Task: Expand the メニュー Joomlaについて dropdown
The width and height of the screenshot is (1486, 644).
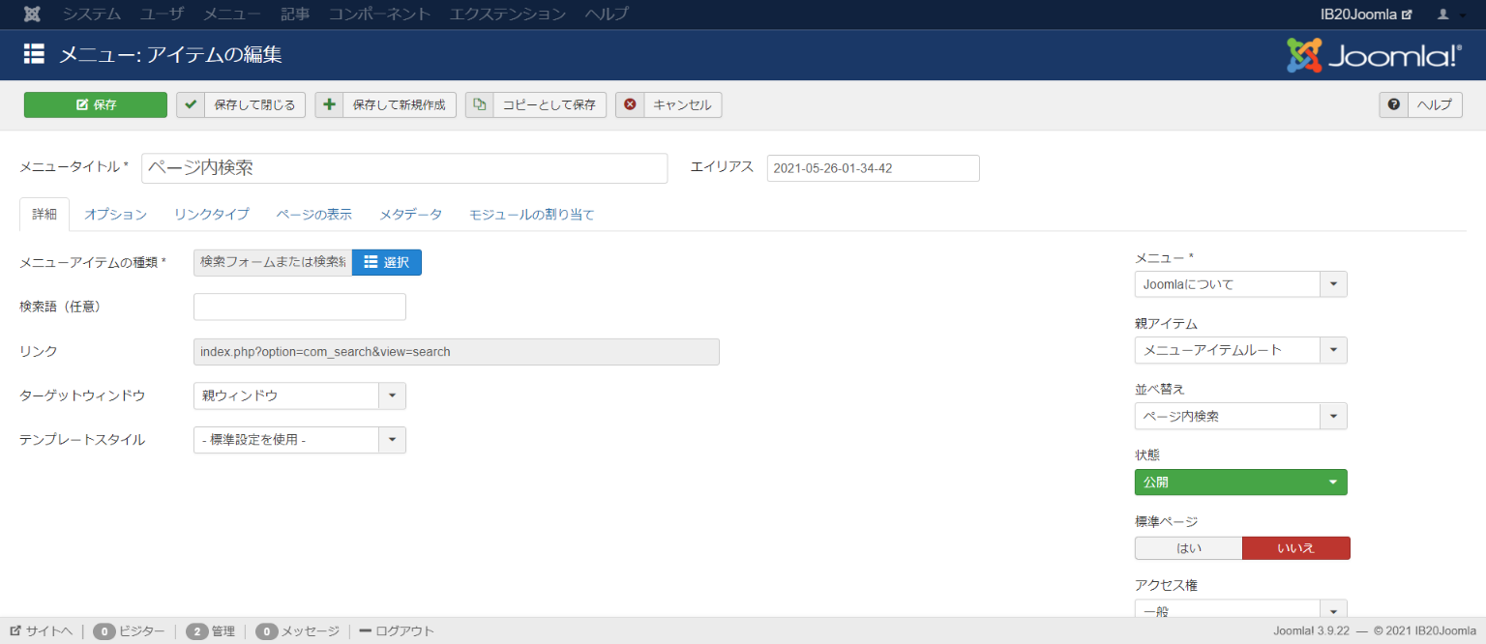Action: [1240, 284]
